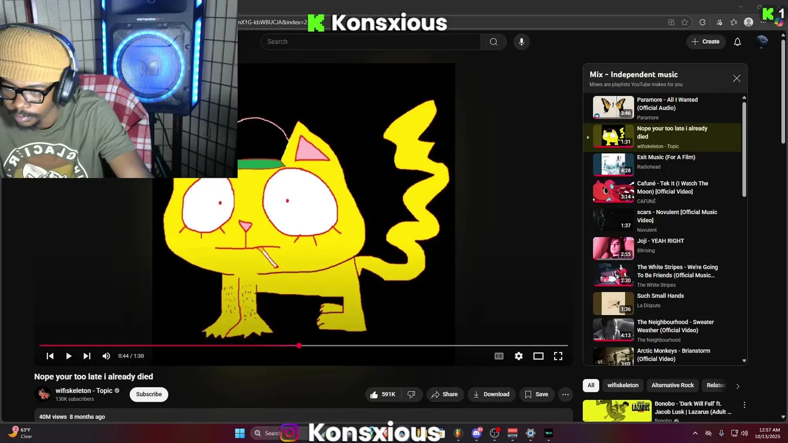Skip to the previous video
Screen dimensions: 788x443
[x=50, y=356]
